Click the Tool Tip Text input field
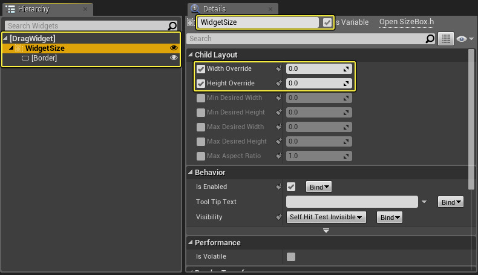This screenshot has height=275, width=478. coord(352,202)
